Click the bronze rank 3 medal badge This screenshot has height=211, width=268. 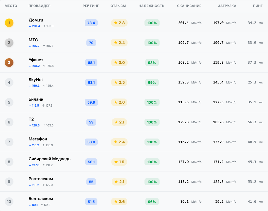9,63
